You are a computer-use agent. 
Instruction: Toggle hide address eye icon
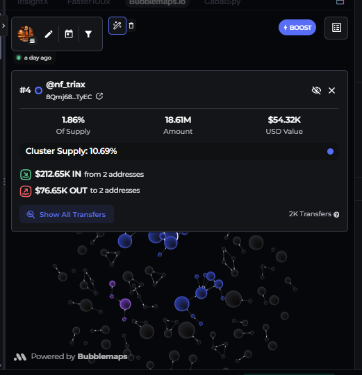[x=316, y=90]
